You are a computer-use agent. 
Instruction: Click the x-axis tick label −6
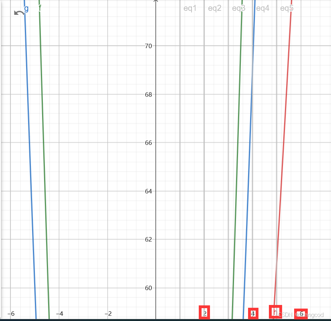[11, 314]
